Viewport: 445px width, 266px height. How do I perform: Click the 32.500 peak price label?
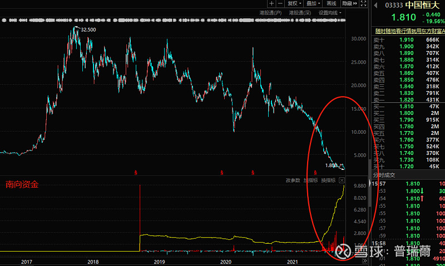pyautogui.click(x=88, y=30)
